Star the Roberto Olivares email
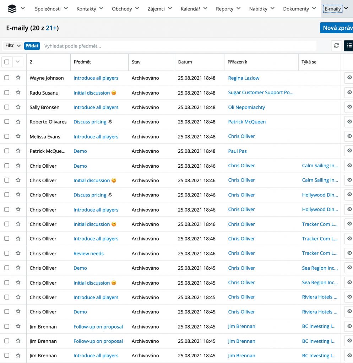 coord(18,122)
